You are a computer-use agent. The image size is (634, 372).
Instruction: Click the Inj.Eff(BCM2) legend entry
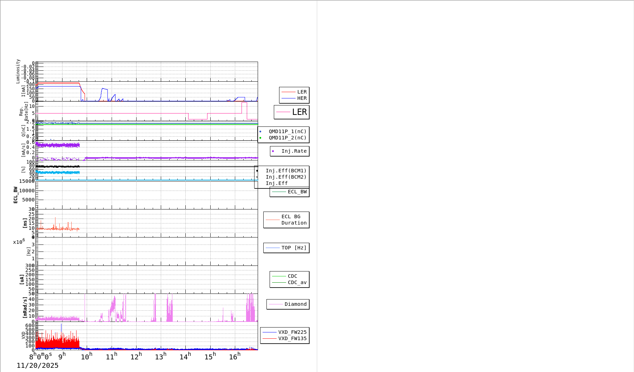[286, 177]
